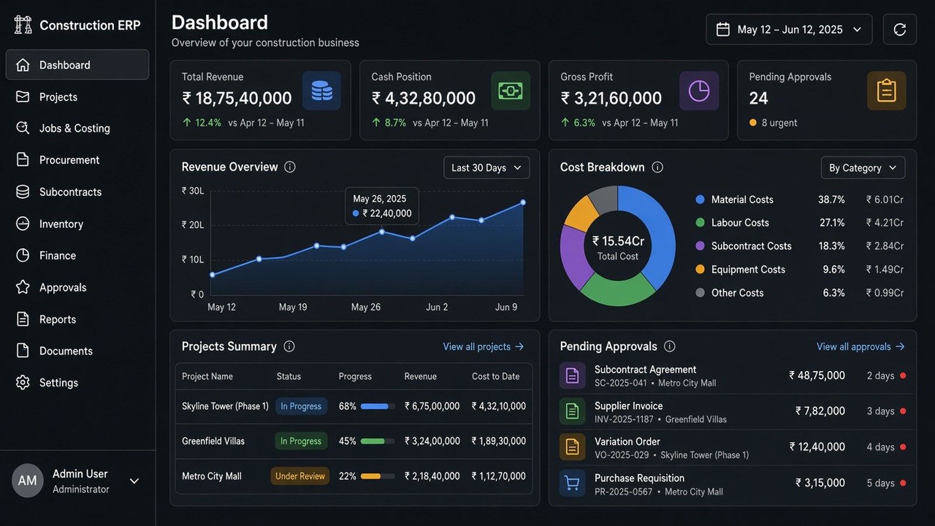This screenshot has height=526, width=935.
Task: Click the Progress column header
Action: tap(355, 376)
